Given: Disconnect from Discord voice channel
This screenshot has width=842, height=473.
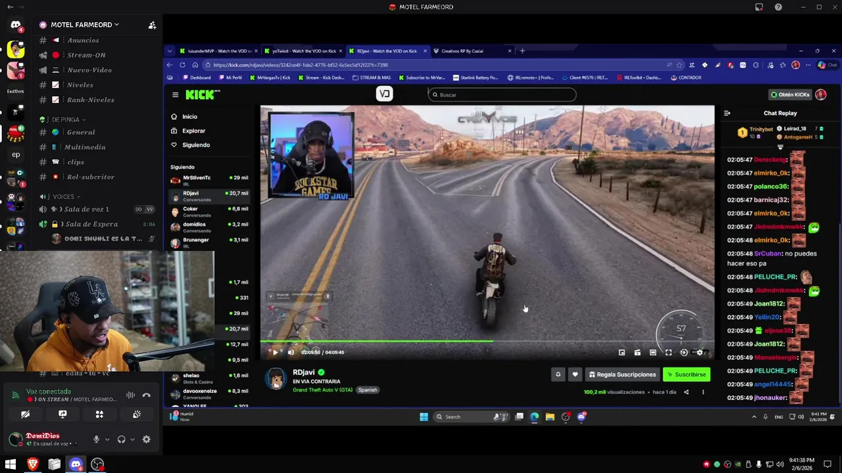Looking at the screenshot, I should 146,395.
